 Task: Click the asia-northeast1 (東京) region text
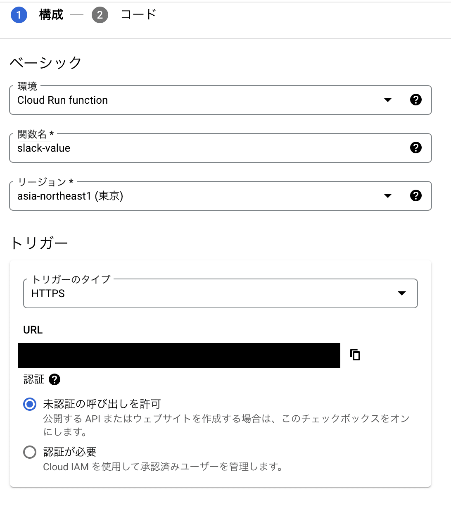point(70,196)
